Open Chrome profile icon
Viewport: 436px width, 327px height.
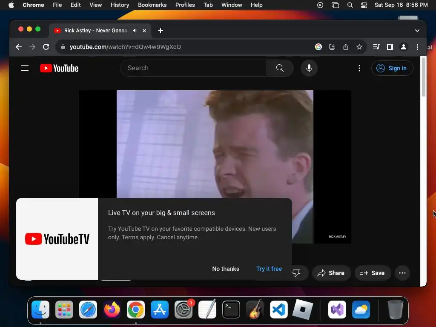click(404, 47)
